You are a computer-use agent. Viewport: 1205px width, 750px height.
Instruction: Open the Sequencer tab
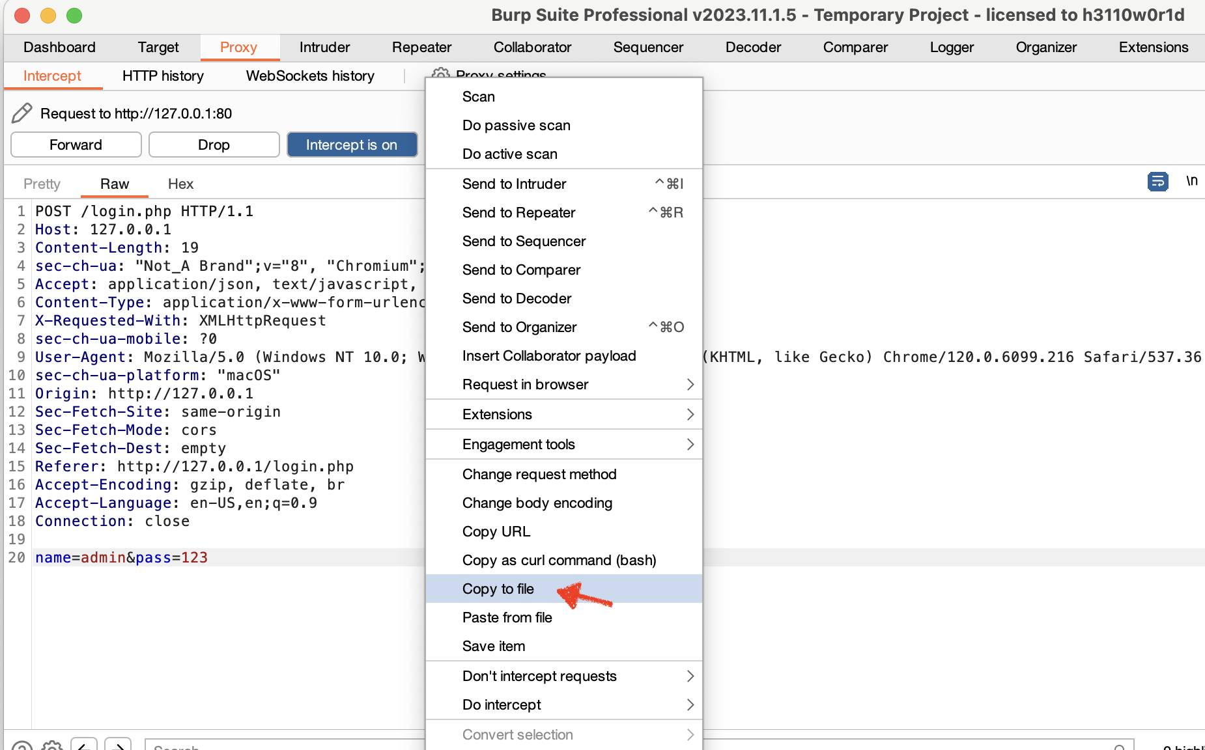point(648,47)
